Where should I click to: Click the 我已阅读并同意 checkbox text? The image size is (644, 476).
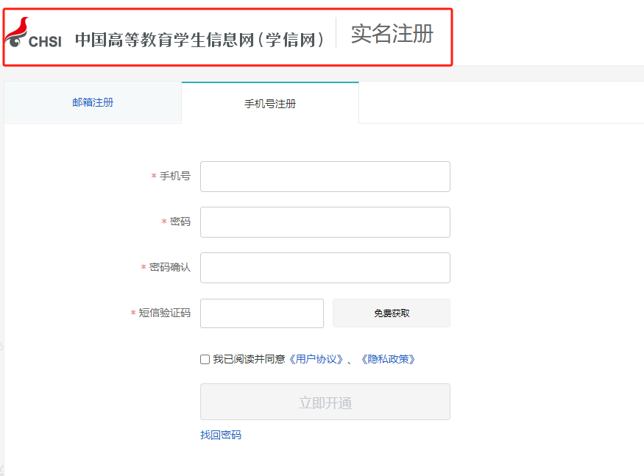click(249, 360)
